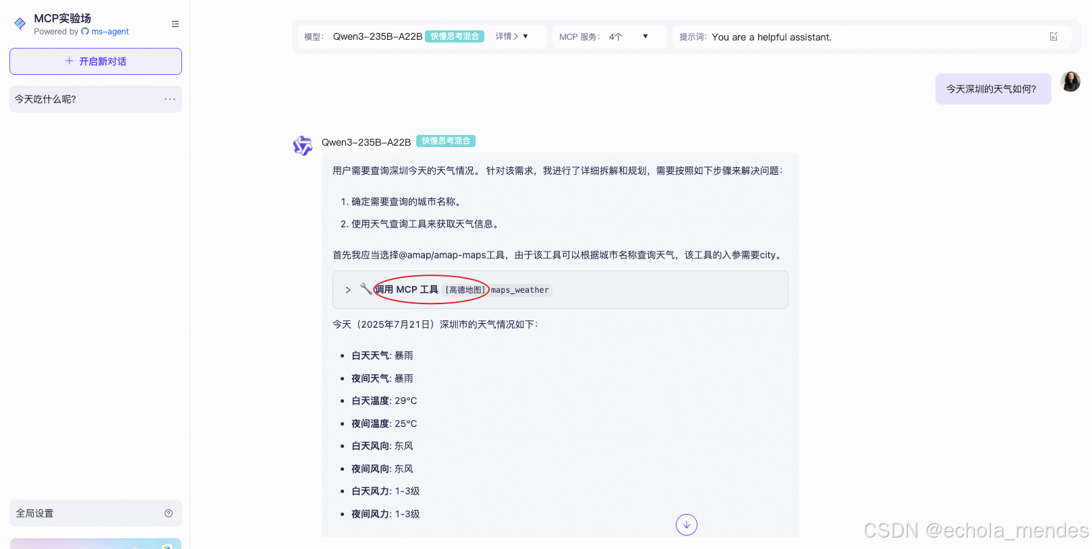The width and height of the screenshot is (1092, 549).
Task: Click the 白天天气: 暴雨 line
Action: [382, 355]
